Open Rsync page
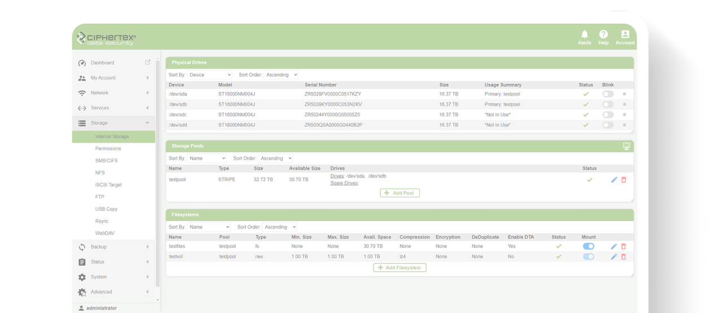The height and width of the screenshot is (313, 721). [102, 221]
